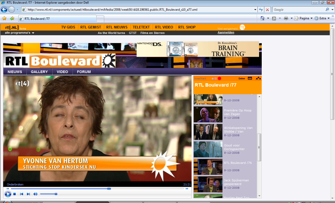The height and width of the screenshot is (203, 335).
Task: Expand the alle programma's dropdown
Action: (x=20, y=33)
